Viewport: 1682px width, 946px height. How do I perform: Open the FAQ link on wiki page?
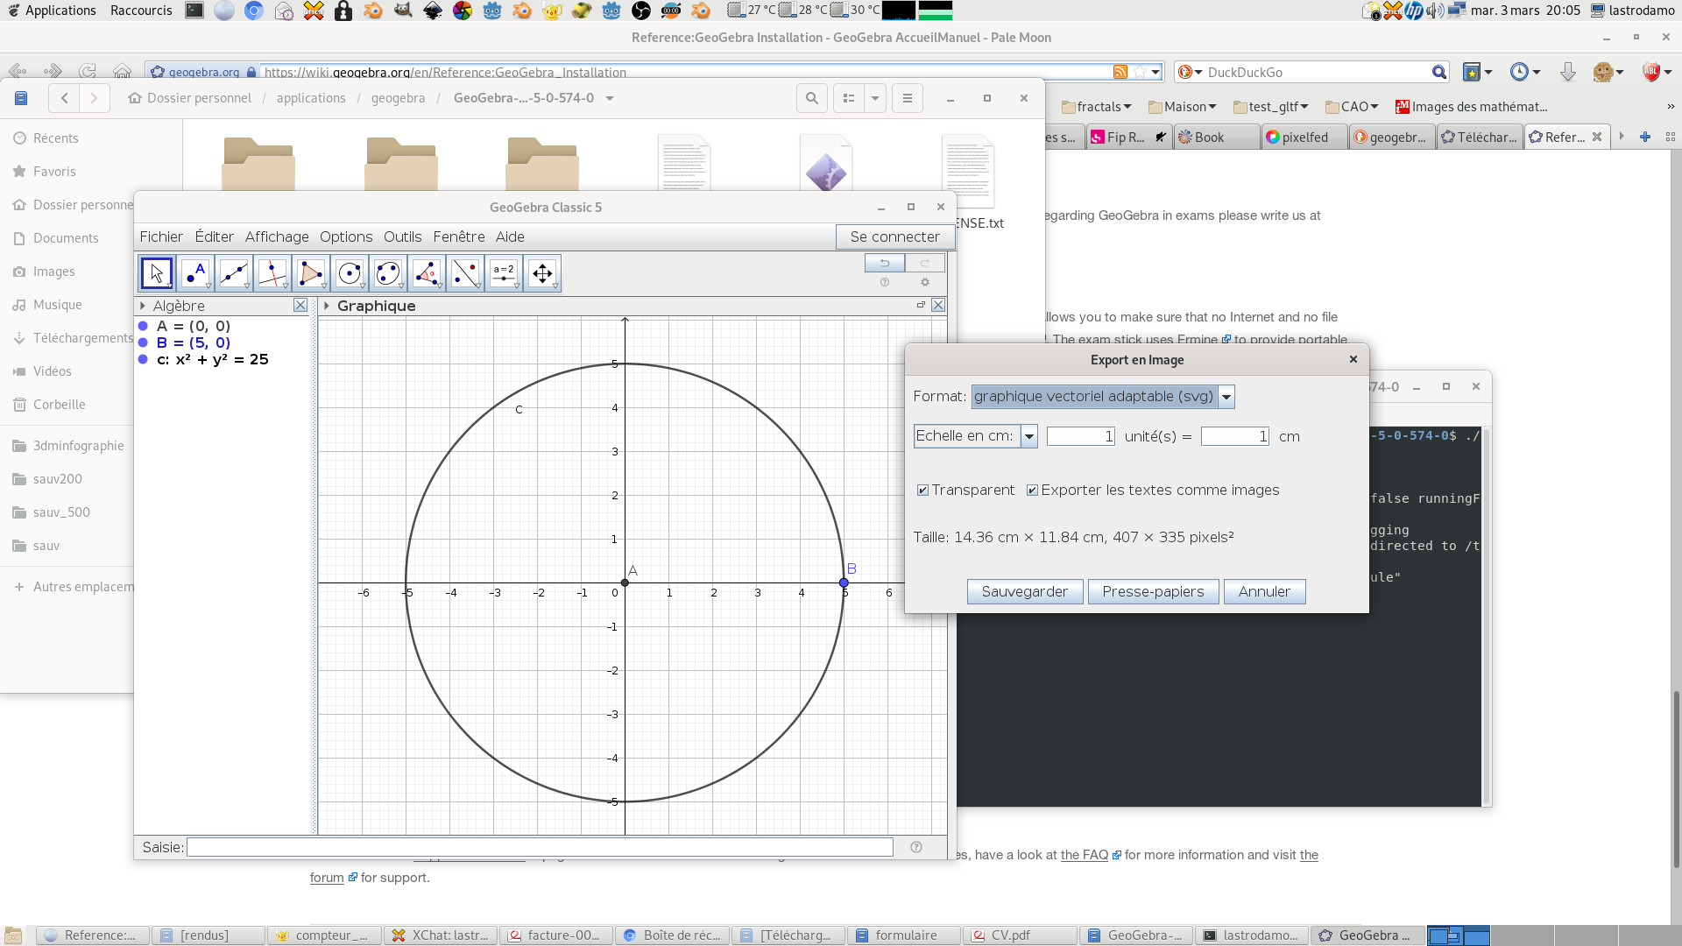pos(1085,855)
